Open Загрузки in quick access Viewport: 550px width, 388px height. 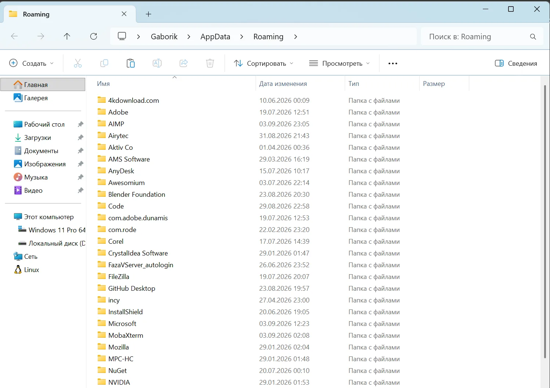point(37,138)
